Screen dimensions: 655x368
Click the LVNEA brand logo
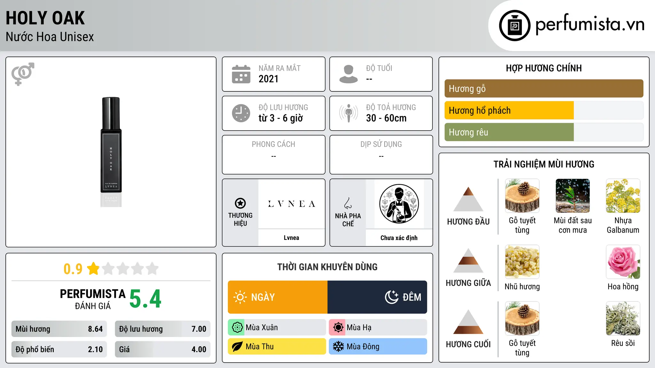point(291,204)
